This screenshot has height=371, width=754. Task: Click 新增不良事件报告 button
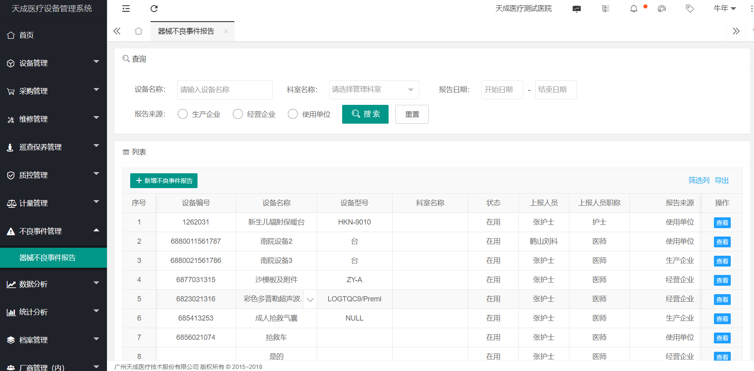164,180
